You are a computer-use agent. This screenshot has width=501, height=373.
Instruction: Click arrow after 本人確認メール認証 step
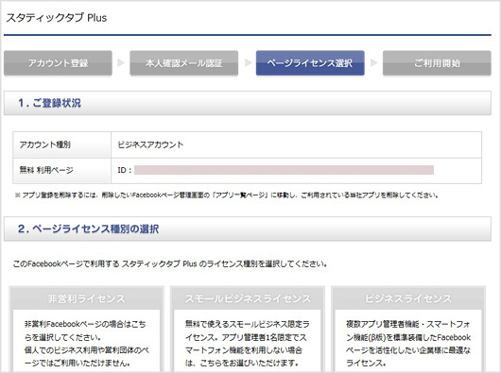tap(248, 62)
